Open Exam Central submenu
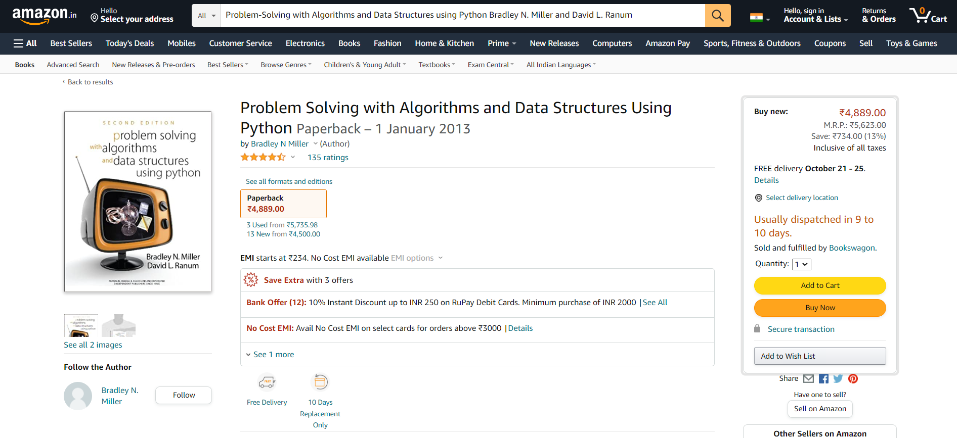This screenshot has height=438, width=957. point(491,65)
